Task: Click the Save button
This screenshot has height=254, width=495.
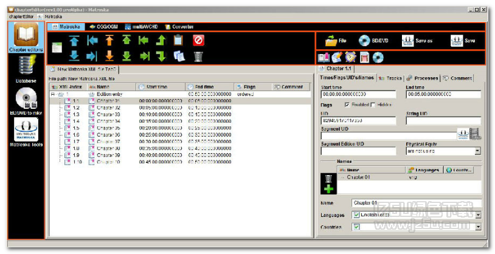Action: 463,41
